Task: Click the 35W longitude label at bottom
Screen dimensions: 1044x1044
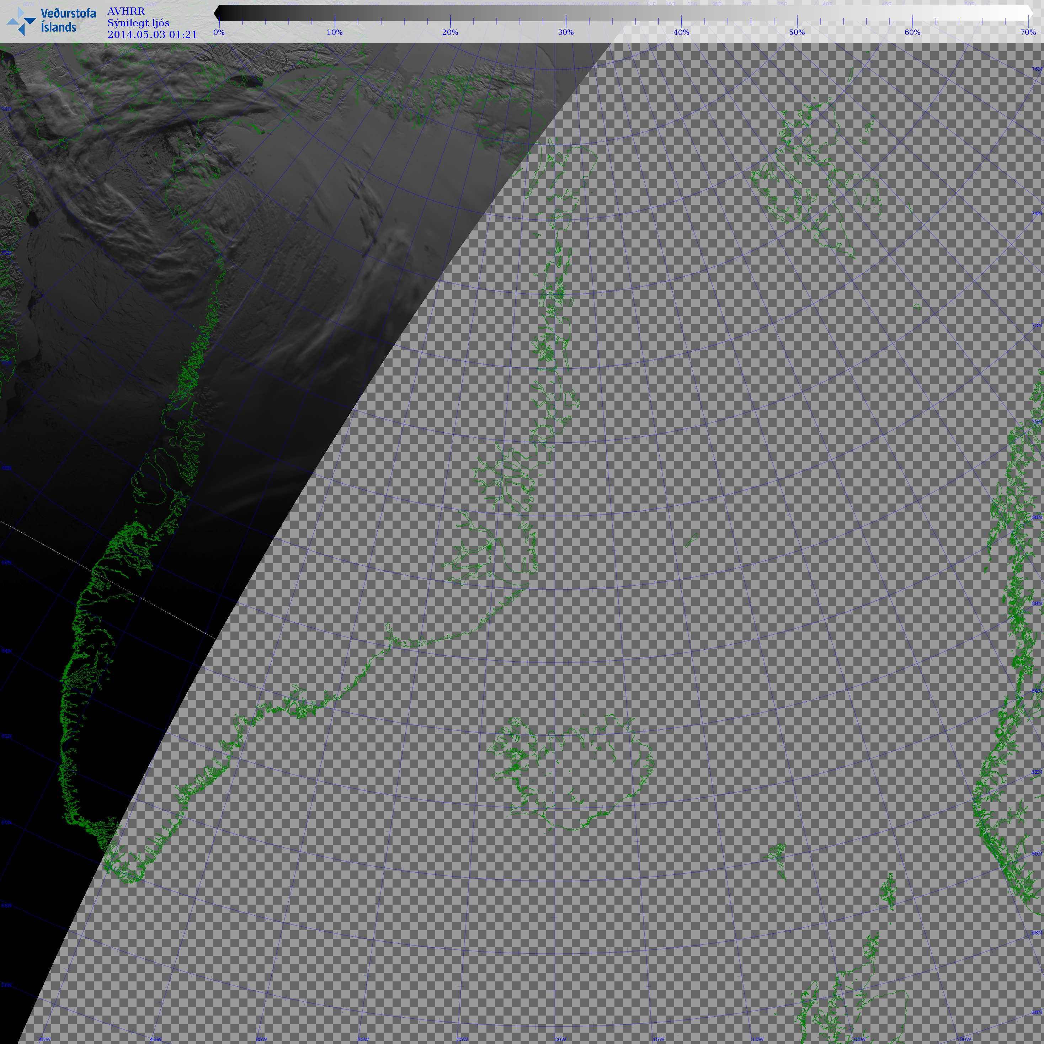Action: (261, 1039)
